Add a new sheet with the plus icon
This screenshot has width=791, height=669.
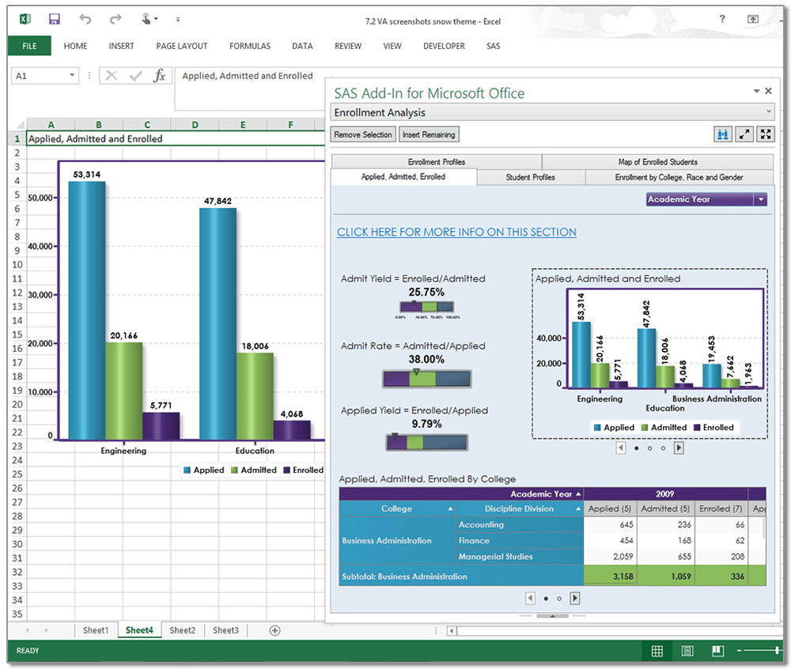[x=274, y=630]
